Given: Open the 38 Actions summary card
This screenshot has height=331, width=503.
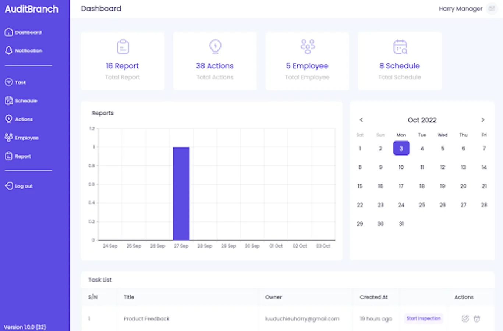Looking at the screenshot, I should point(215,61).
